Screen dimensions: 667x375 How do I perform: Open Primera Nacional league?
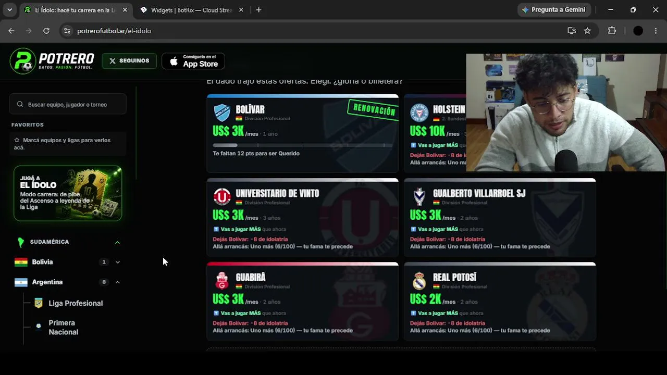[x=63, y=328]
